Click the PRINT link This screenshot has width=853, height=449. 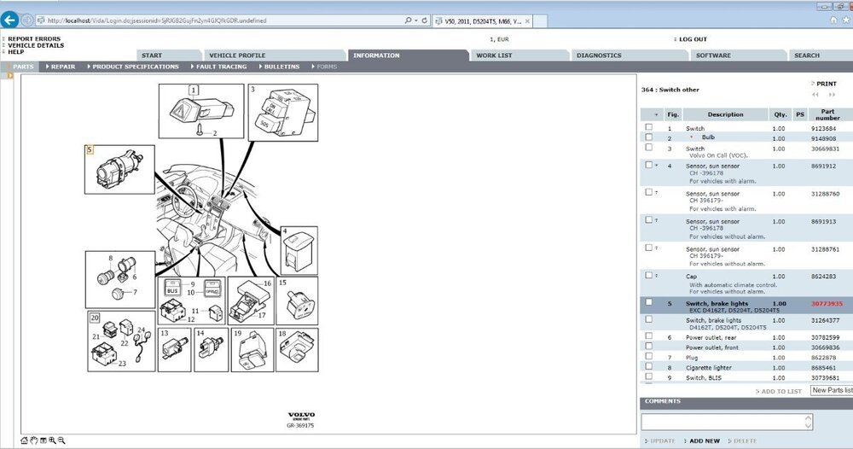coord(825,84)
